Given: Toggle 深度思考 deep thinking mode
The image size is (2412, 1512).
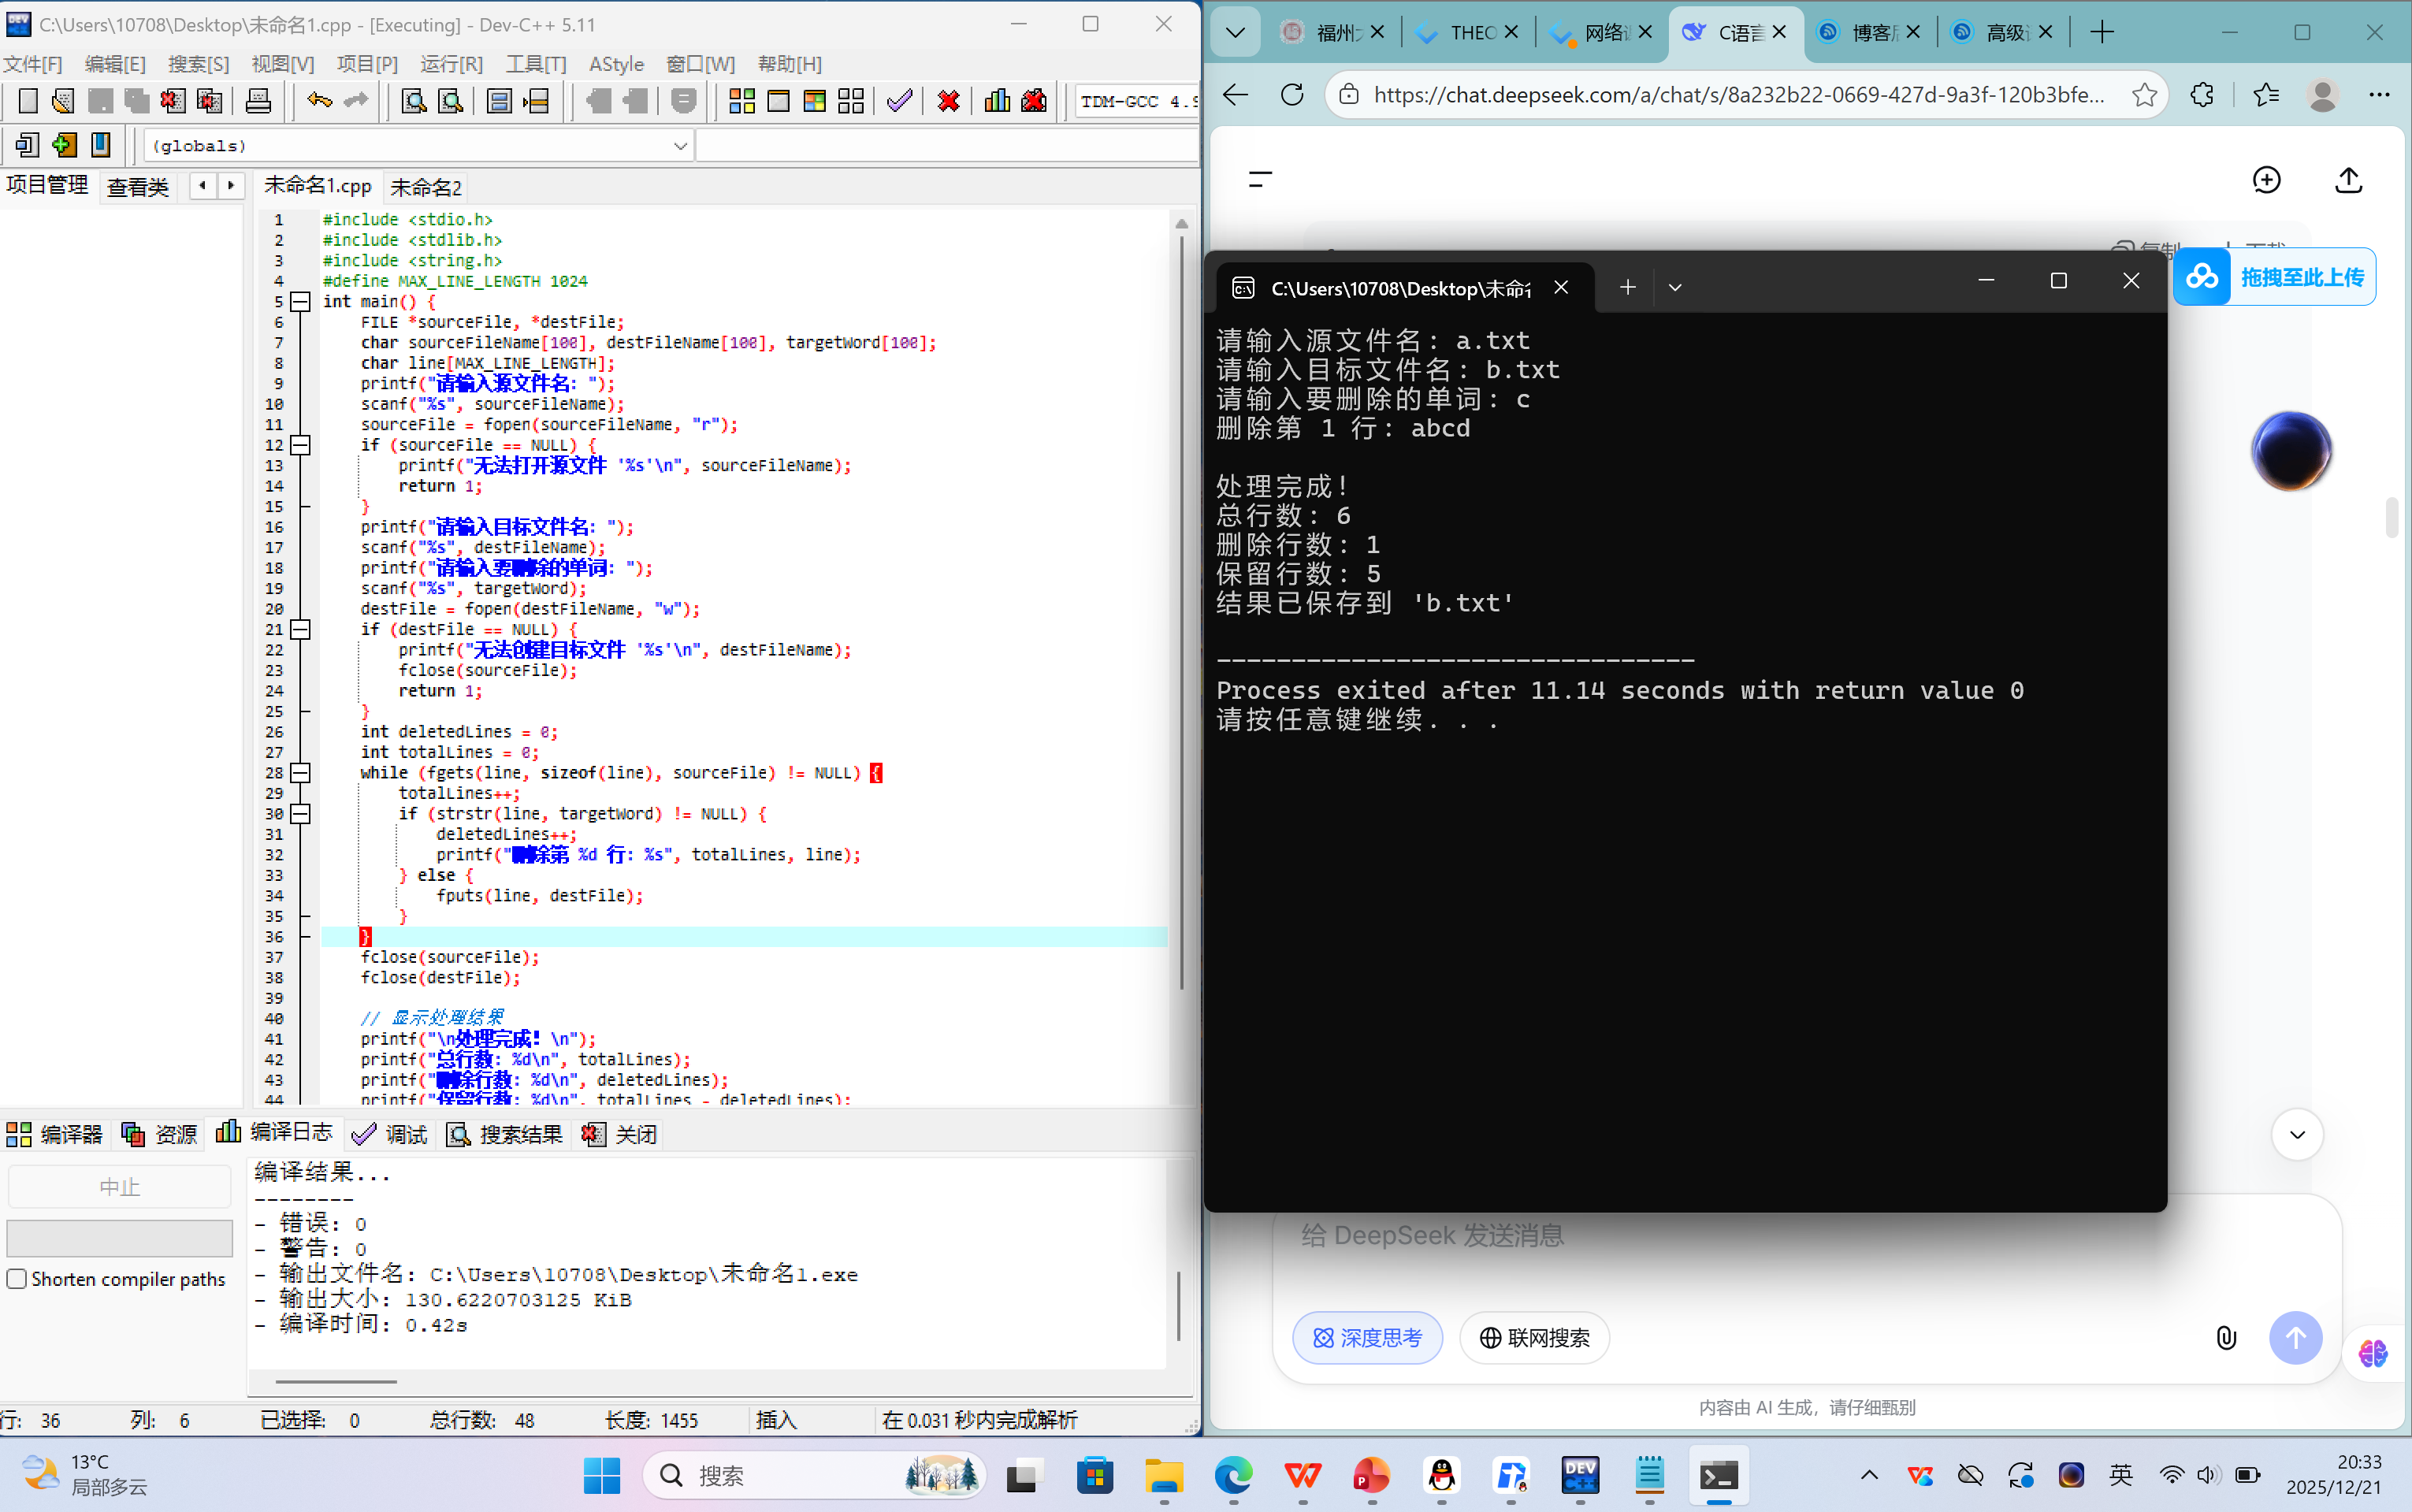Looking at the screenshot, I should click(1367, 1338).
